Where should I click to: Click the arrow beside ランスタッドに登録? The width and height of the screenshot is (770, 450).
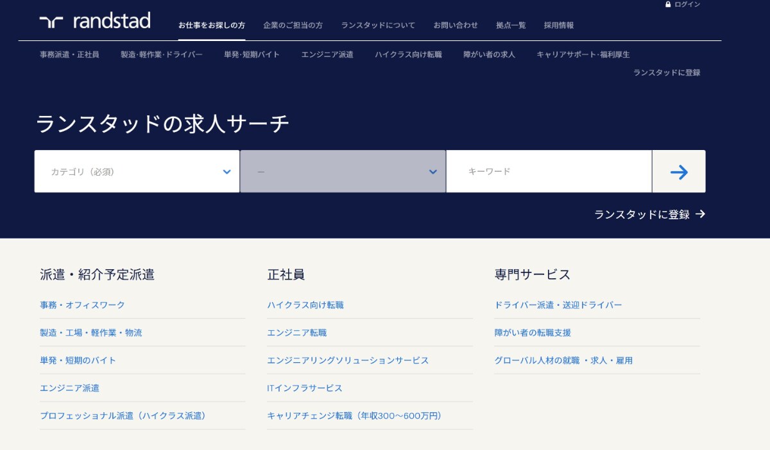coord(702,215)
